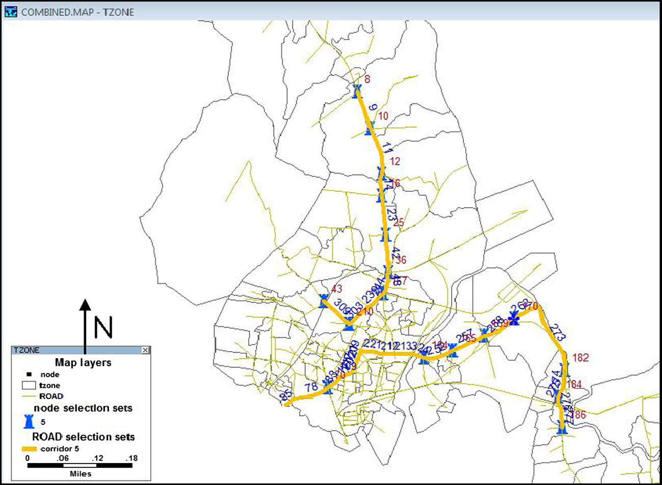
Task: Click the red zone label 182
Action: pos(580,358)
